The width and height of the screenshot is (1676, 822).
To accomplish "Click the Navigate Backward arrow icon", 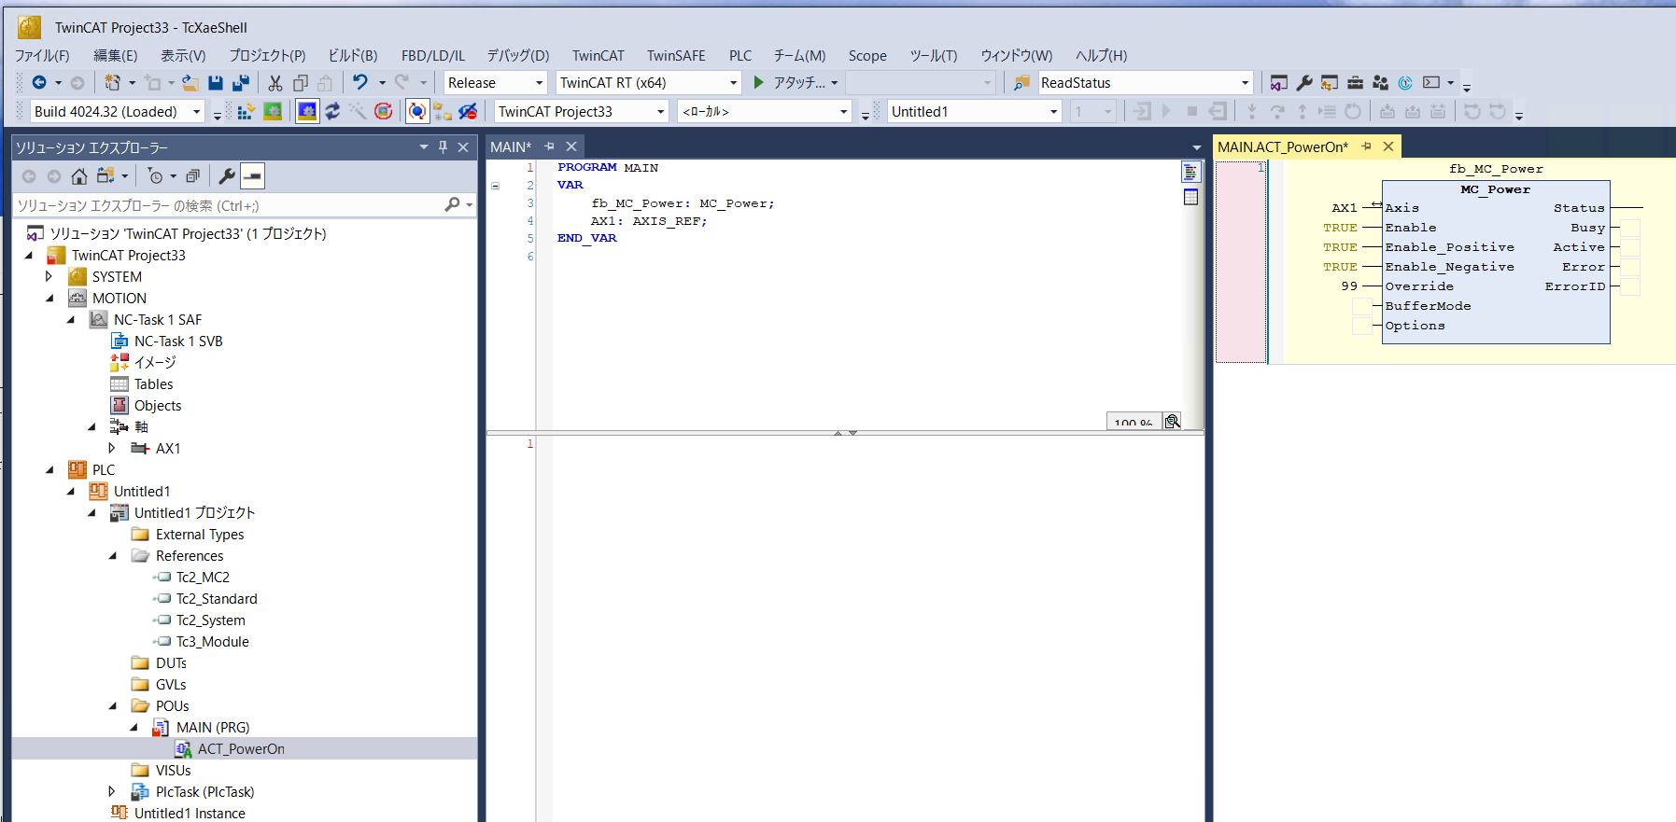I will (39, 83).
